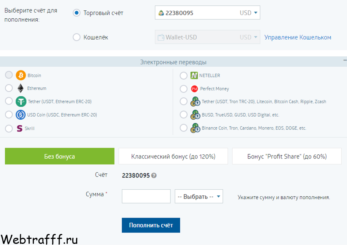Click the bold account number 22380095 text
The width and height of the screenshot is (347, 245).
click(x=136, y=176)
